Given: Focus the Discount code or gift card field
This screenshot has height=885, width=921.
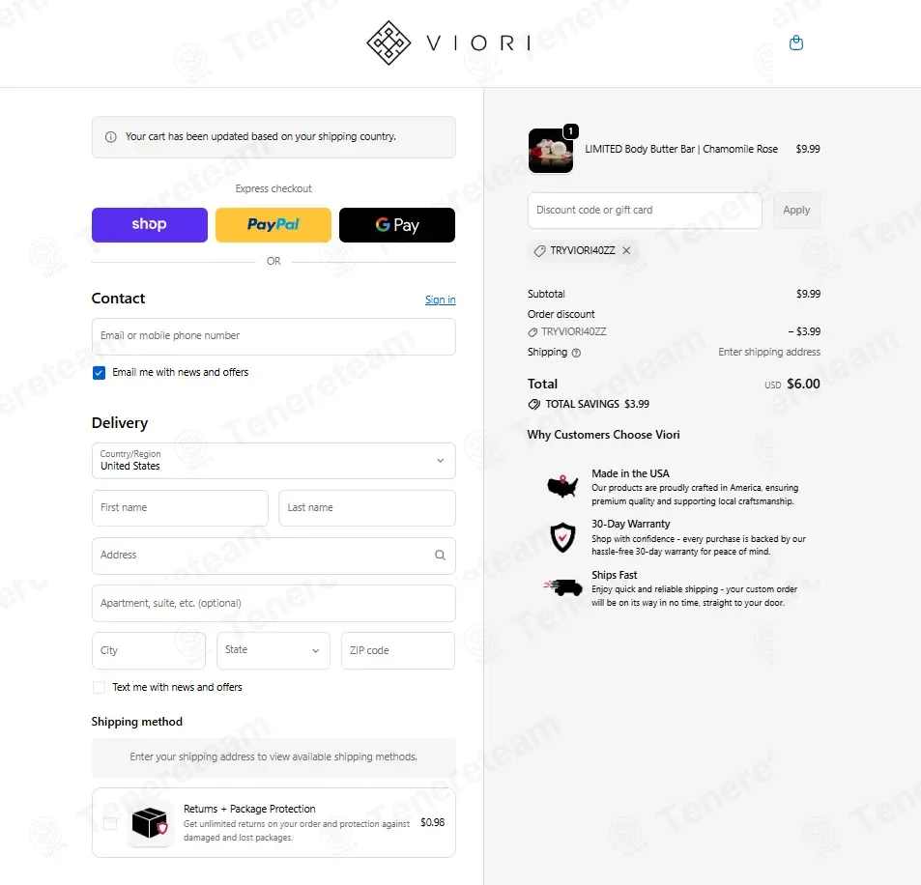Looking at the screenshot, I should [x=645, y=211].
